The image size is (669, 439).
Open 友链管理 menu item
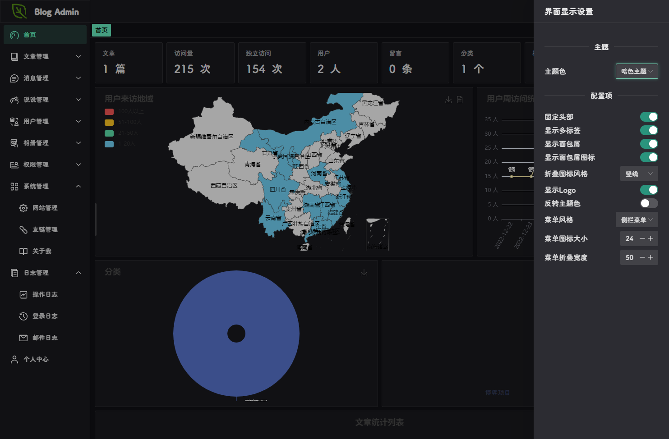(x=45, y=229)
